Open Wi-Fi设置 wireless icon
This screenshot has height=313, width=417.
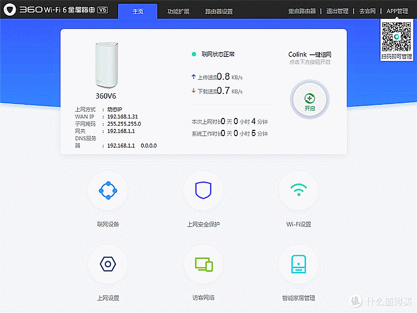click(298, 190)
